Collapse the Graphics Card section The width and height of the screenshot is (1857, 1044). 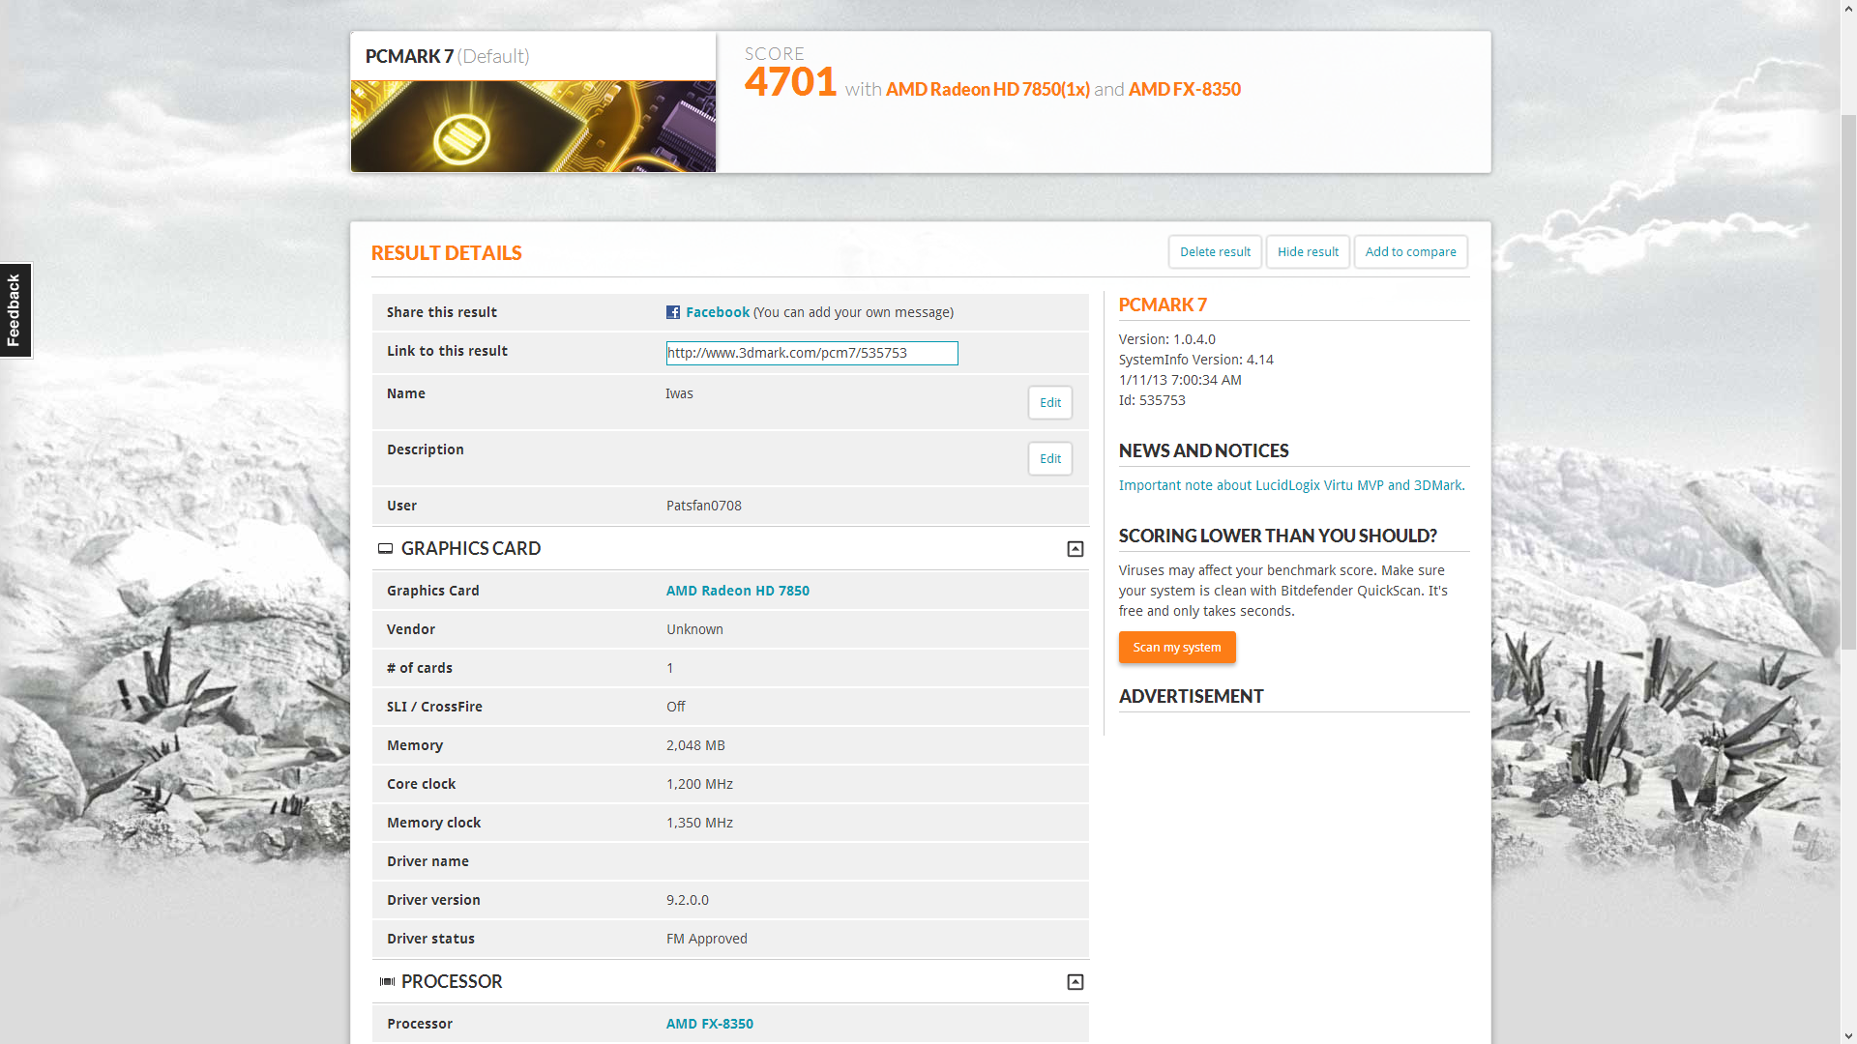pyautogui.click(x=1075, y=549)
